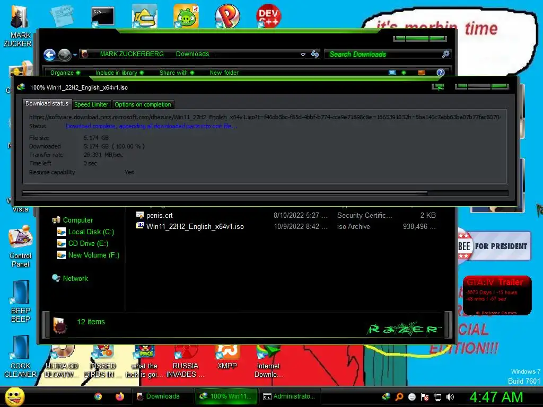Click the refresh icon beside address bar
Image resolution: width=543 pixels, height=407 pixels.
point(315,54)
